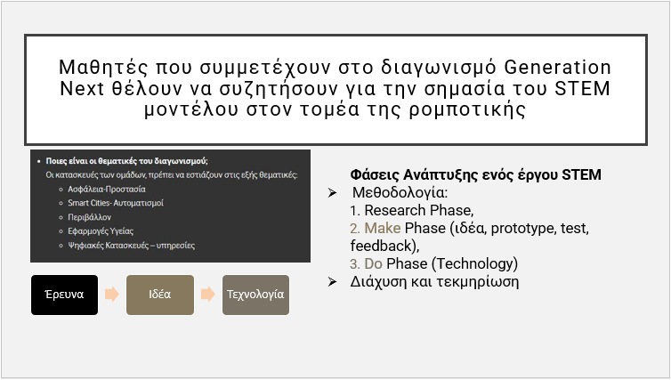This screenshot has width=671, height=380.
Task: Click the slide title text box
Action: [335, 89]
